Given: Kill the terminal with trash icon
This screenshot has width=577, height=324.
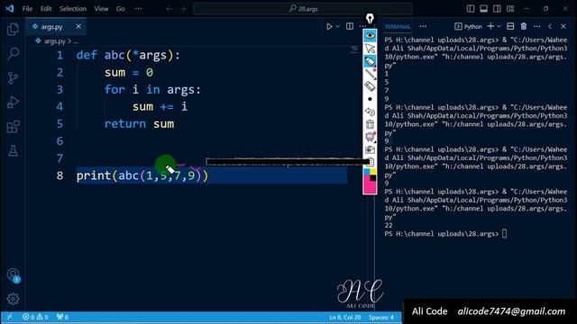Looking at the screenshot, I should tap(524, 26).
